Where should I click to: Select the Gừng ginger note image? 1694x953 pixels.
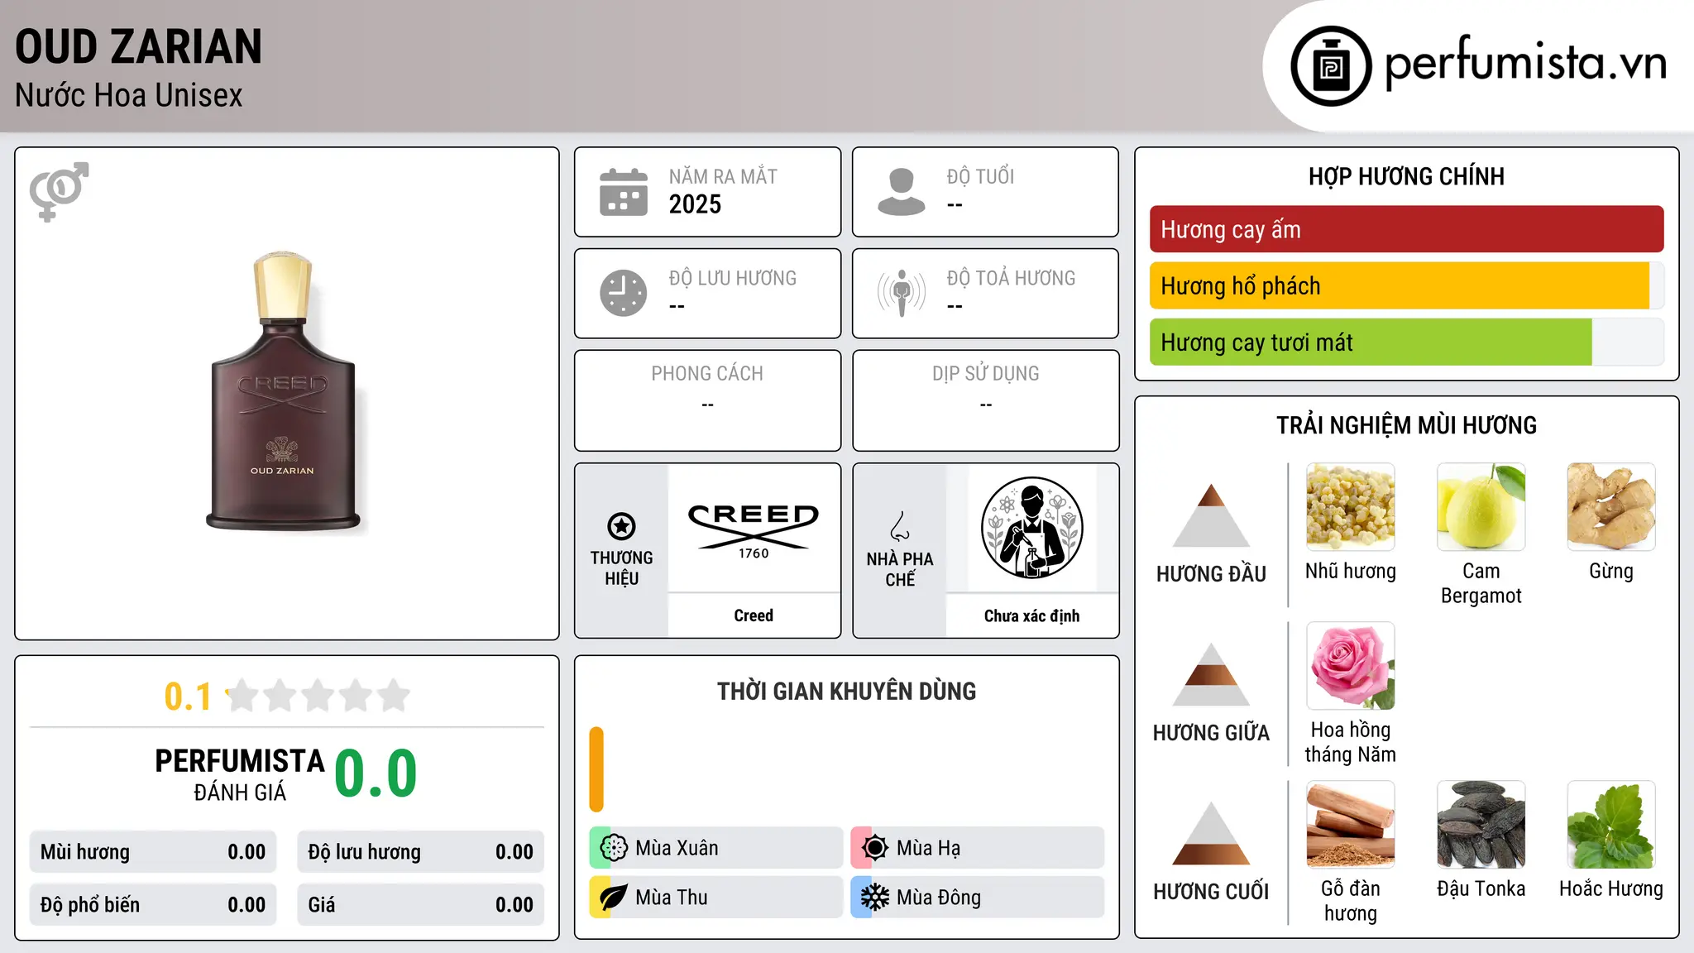click(x=1611, y=507)
